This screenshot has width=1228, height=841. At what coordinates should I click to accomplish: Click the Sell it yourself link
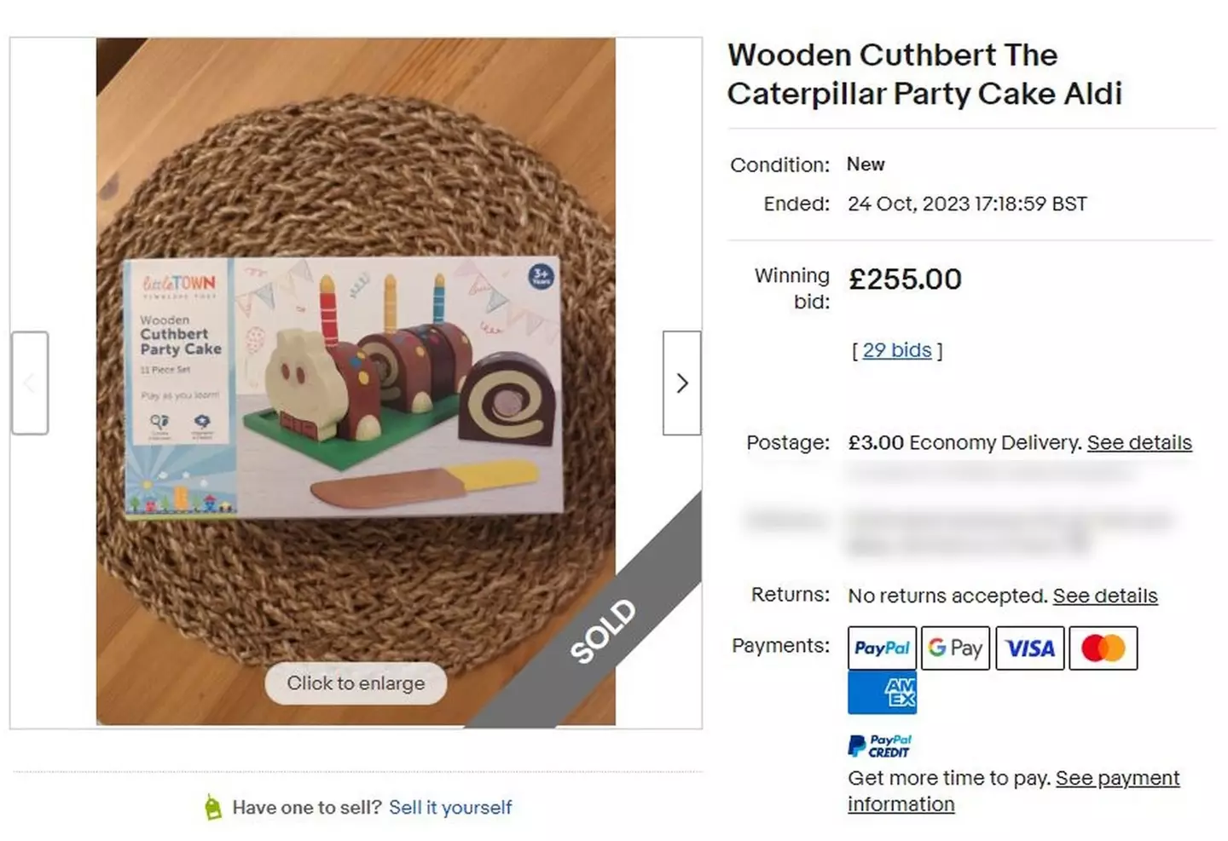450,807
